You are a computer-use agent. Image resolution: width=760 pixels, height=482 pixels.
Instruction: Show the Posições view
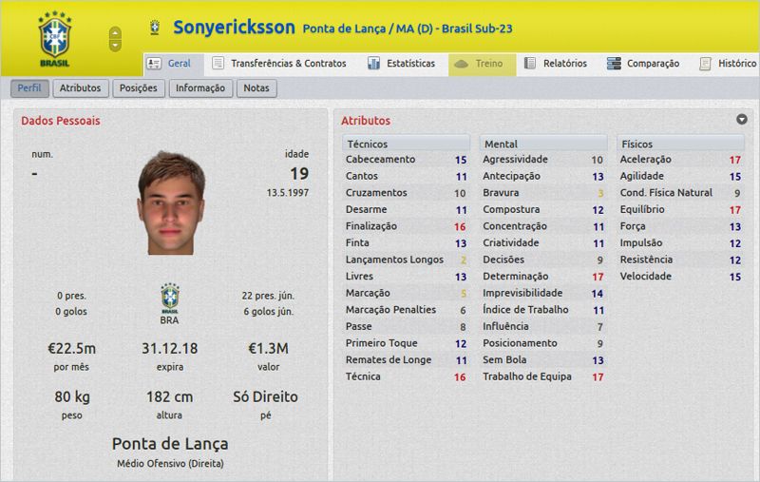pos(139,88)
